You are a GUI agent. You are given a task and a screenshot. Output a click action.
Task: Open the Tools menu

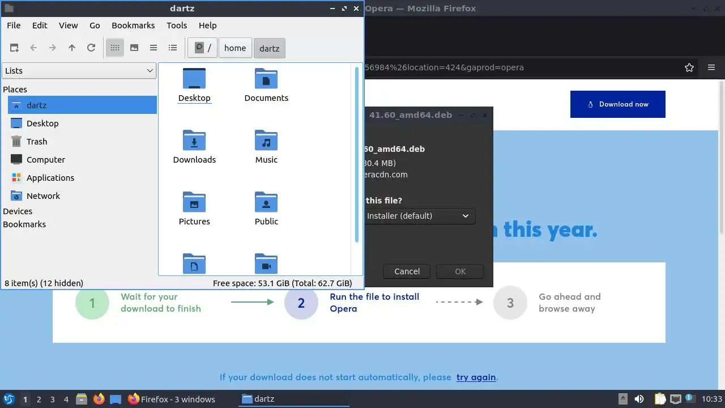coord(177,25)
